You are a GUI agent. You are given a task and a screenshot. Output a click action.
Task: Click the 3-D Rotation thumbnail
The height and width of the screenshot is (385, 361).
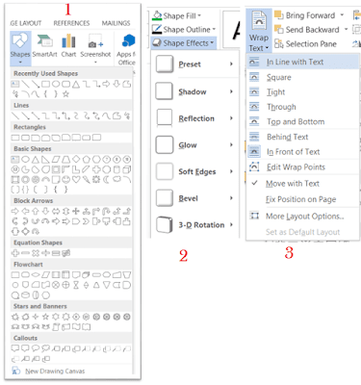point(165,224)
